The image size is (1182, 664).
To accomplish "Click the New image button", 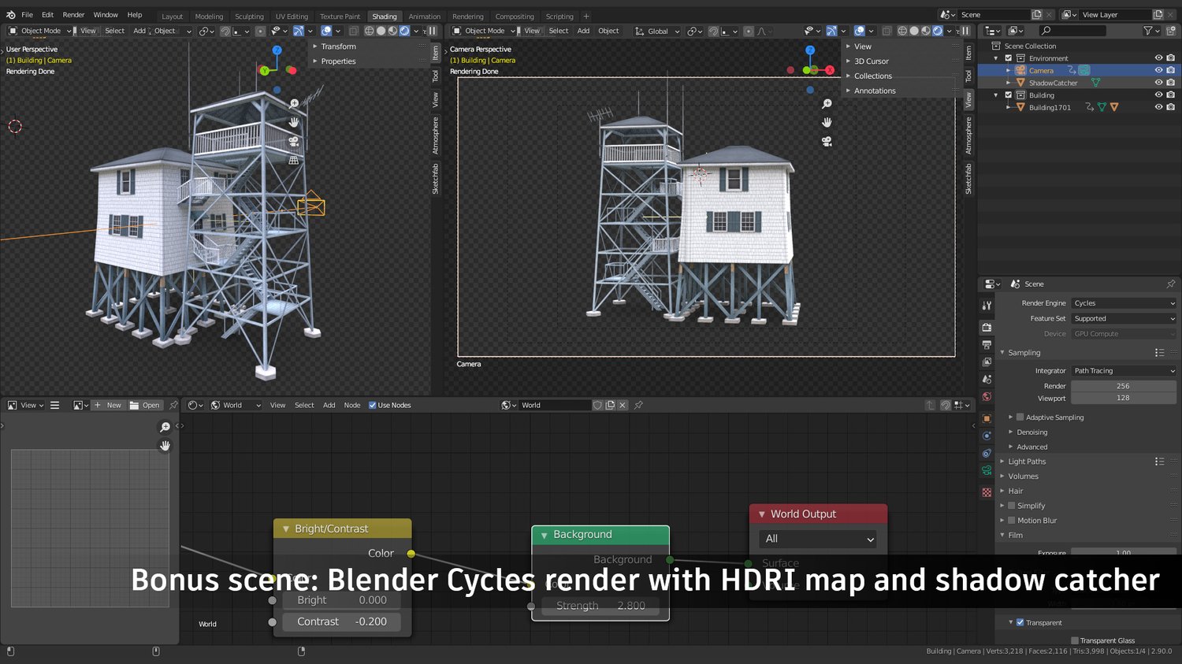I will 108,405.
